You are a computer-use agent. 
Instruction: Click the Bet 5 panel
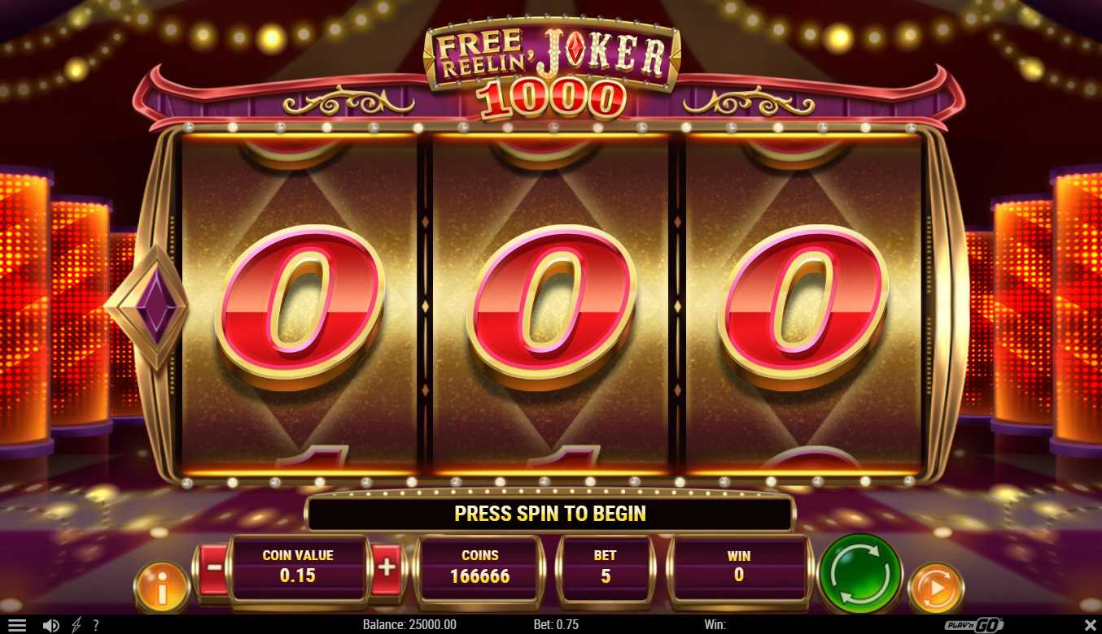tap(605, 567)
